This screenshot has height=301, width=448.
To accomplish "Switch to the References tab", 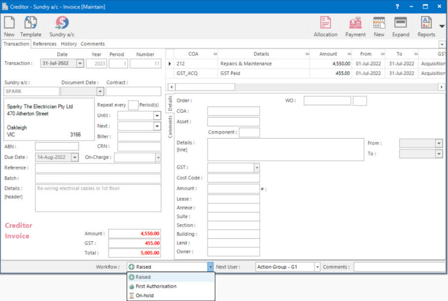I will [x=44, y=44].
